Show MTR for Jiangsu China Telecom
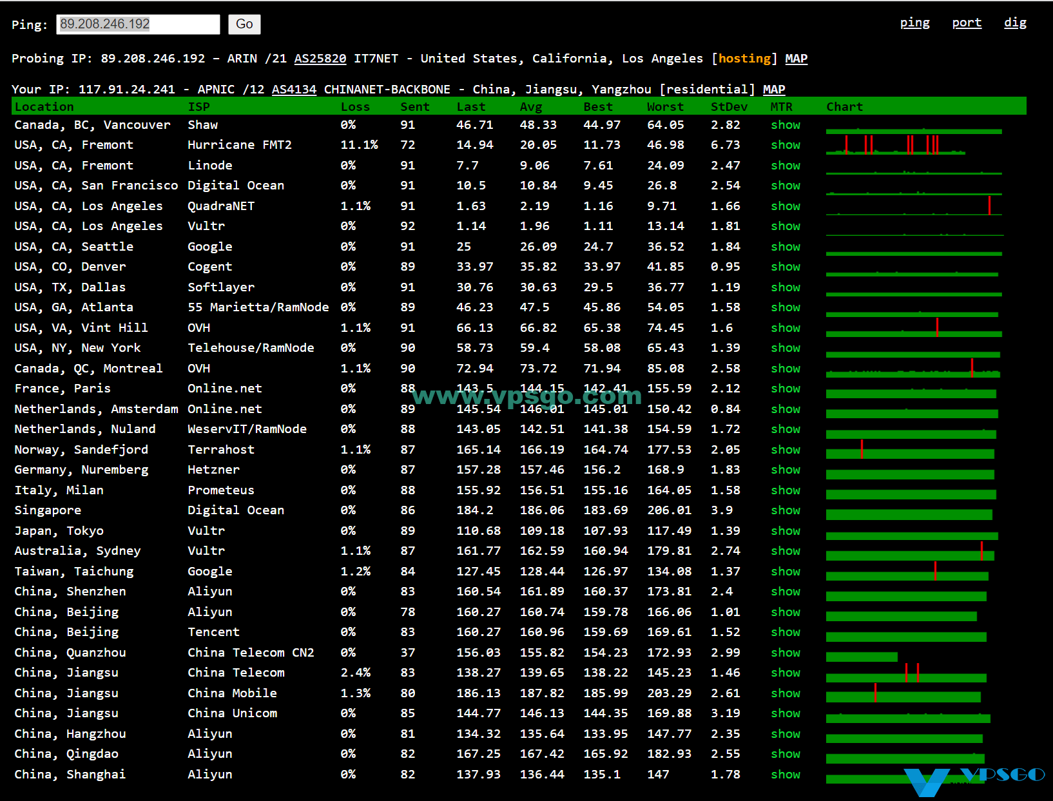The width and height of the screenshot is (1053, 801). point(786,673)
